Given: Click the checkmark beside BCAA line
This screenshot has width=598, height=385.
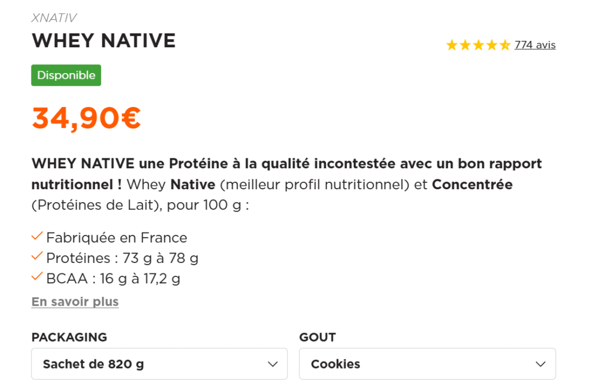Looking at the screenshot, I should [x=37, y=278].
